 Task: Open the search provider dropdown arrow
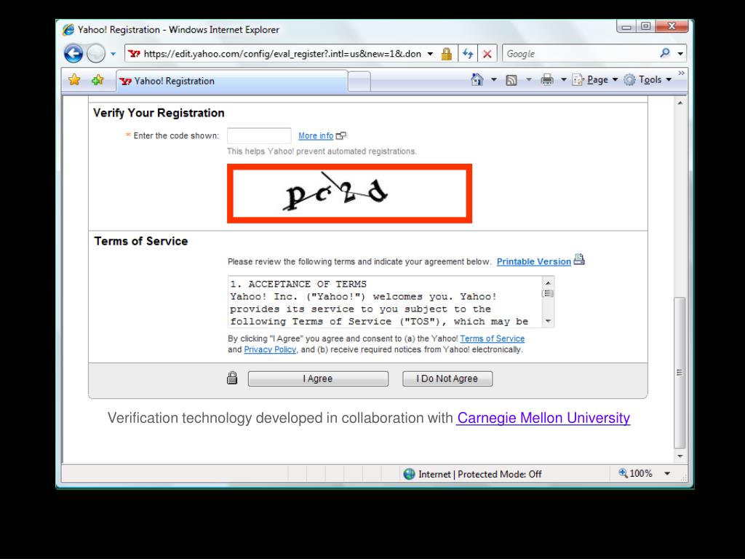(x=680, y=54)
